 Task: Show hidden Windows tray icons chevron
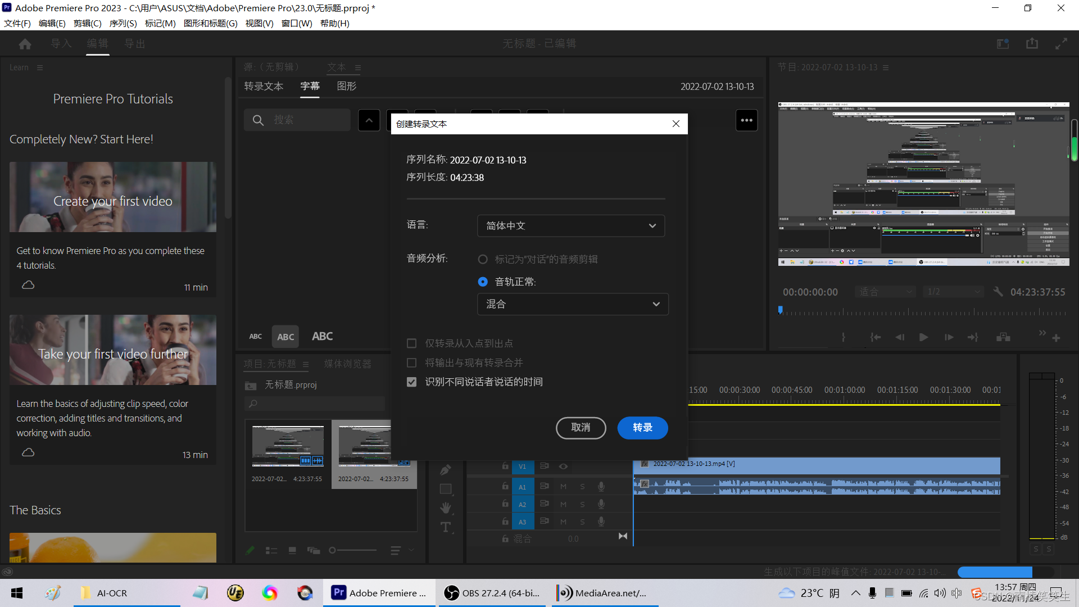tap(855, 593)
